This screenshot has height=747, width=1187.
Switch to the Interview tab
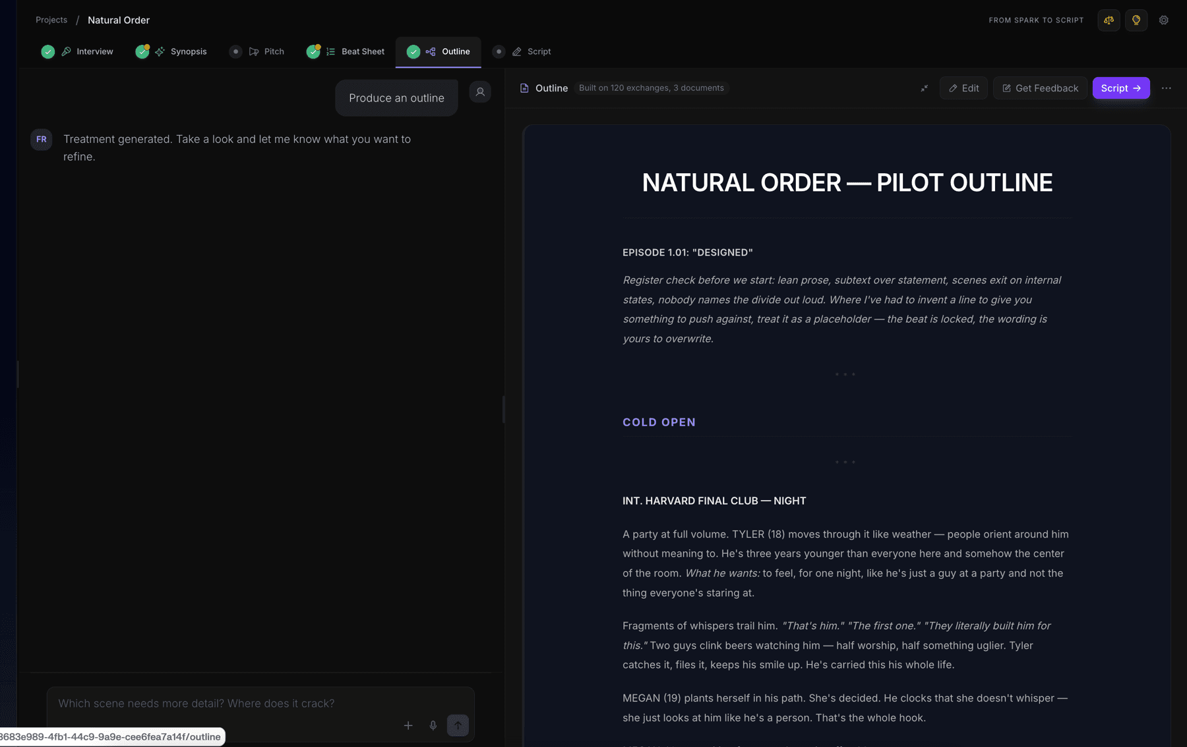(77, 51)
